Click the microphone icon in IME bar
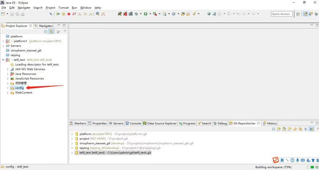This screenshot has height=170, width=319. pyautogui.click(x=297, y=160)
